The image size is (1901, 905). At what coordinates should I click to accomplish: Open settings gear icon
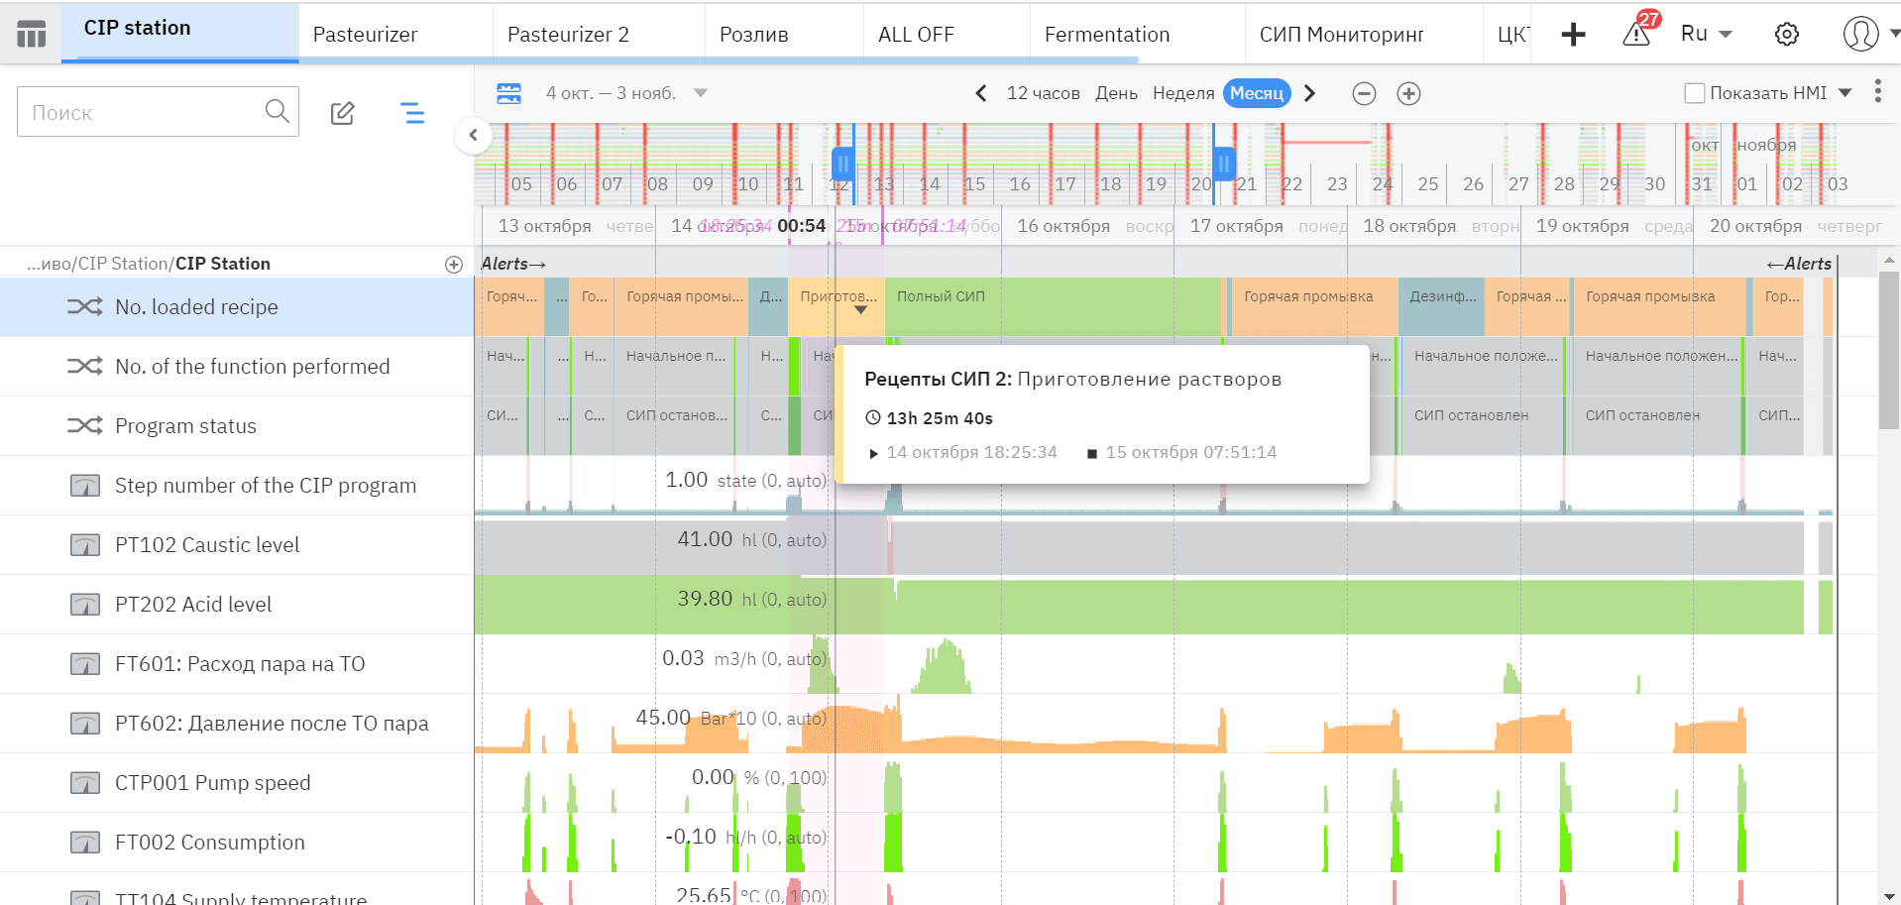(1786, 35)
